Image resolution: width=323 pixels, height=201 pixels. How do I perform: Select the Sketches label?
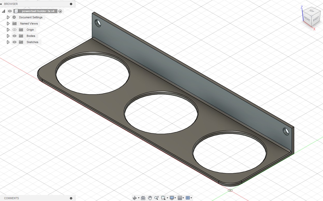pyautogui.click(x=32, y=42)
